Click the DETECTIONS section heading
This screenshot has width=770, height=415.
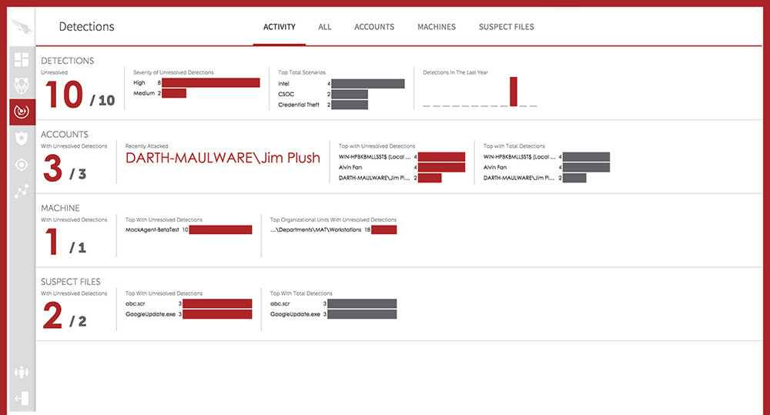[67, 61]
